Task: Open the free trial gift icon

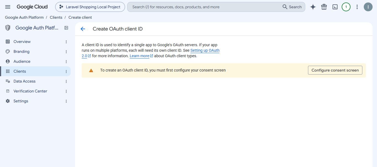Action: (x=324, y=7)
